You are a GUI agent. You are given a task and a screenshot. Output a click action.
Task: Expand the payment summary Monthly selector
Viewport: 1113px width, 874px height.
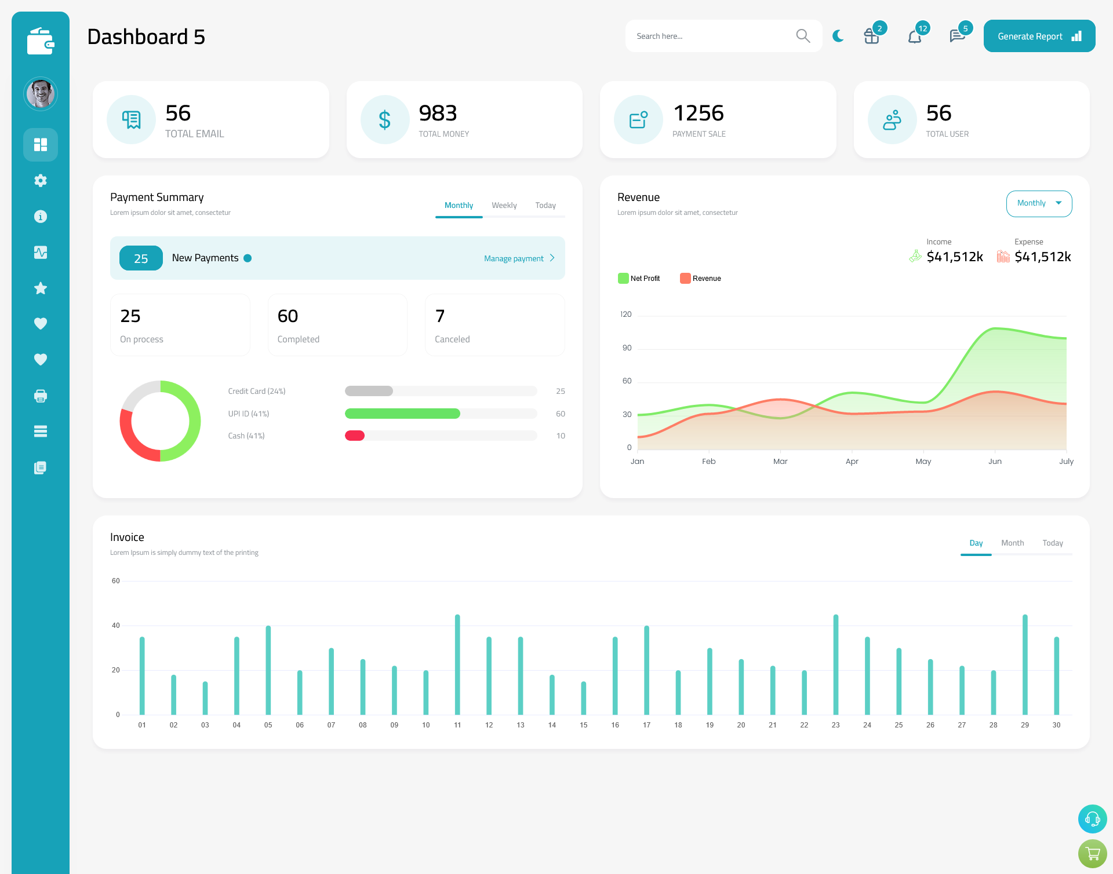click(459, 206)
